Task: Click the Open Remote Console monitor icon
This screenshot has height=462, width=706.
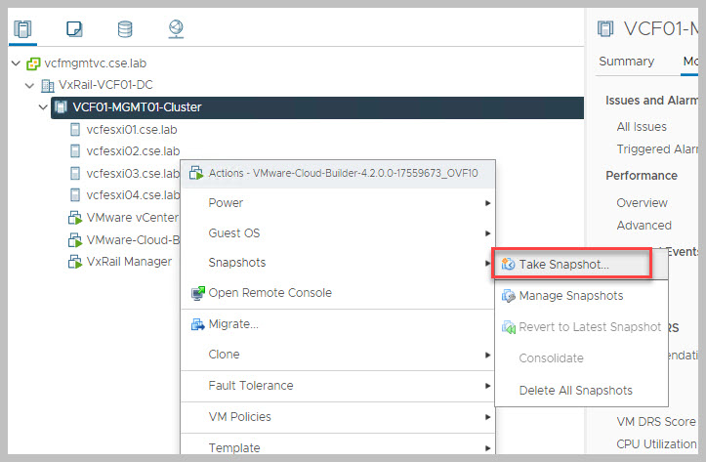Action: click(197, 293)
